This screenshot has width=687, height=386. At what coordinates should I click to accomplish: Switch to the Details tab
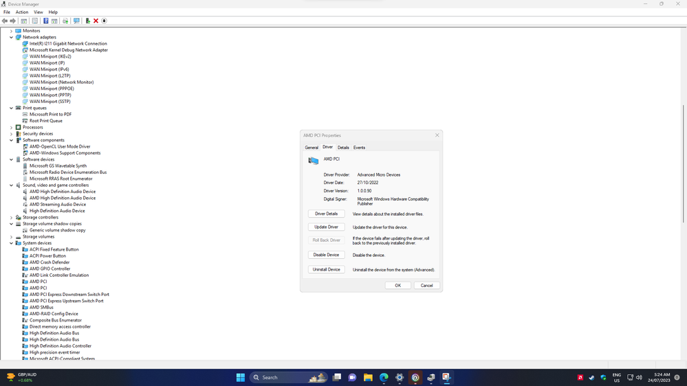(x=343, y=148)
